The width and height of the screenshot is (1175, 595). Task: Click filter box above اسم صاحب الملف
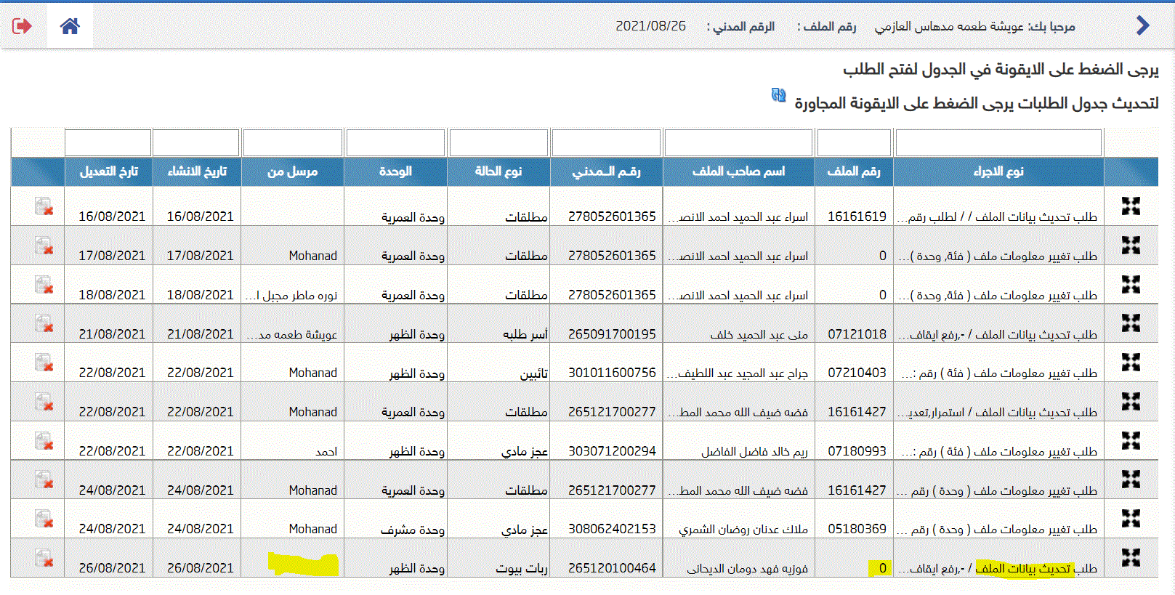[x=738, y=143]
